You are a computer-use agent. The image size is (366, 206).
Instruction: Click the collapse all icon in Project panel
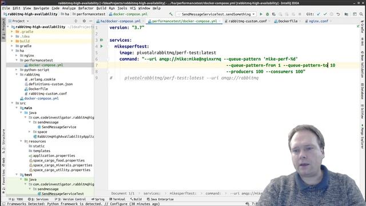tap(76, 21)
